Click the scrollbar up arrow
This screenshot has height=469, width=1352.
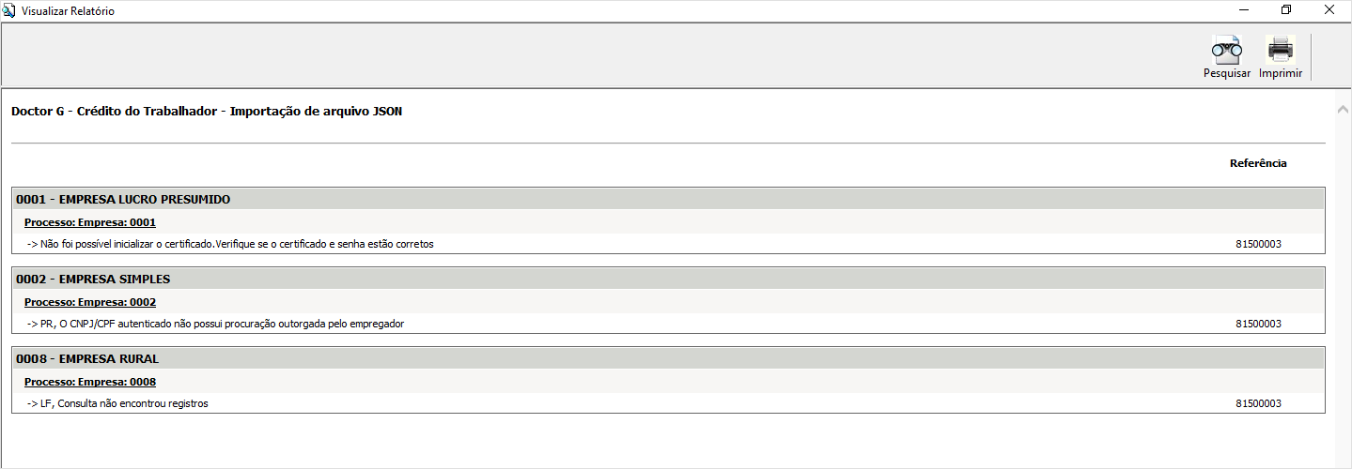(1343, 110)
